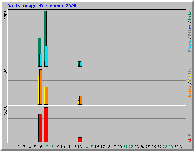Click day label "27" on the axis
194x151 pixels.
(x=159, y=147)
